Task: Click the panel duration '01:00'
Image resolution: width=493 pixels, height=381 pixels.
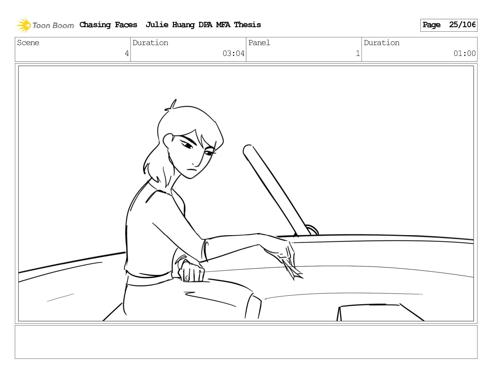Action: (x=464, y=53)
